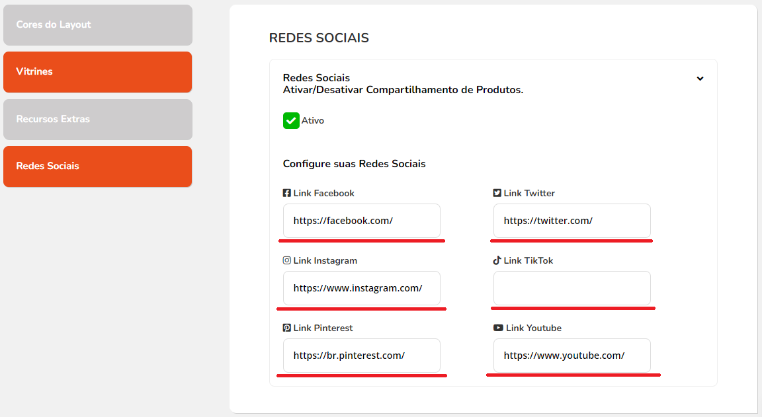The image size is (762, 417).
Task: Focus the Pinterest link text box
Action: tap(361, 356)
